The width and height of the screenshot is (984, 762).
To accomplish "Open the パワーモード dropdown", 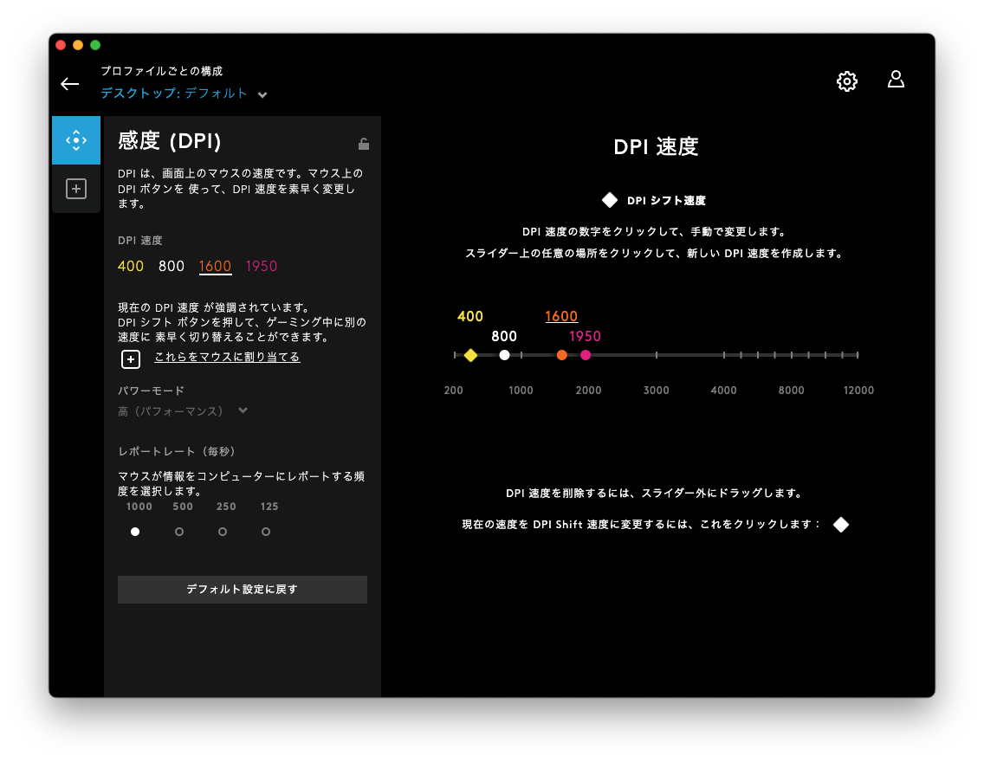I will click(x=183, y=411).
